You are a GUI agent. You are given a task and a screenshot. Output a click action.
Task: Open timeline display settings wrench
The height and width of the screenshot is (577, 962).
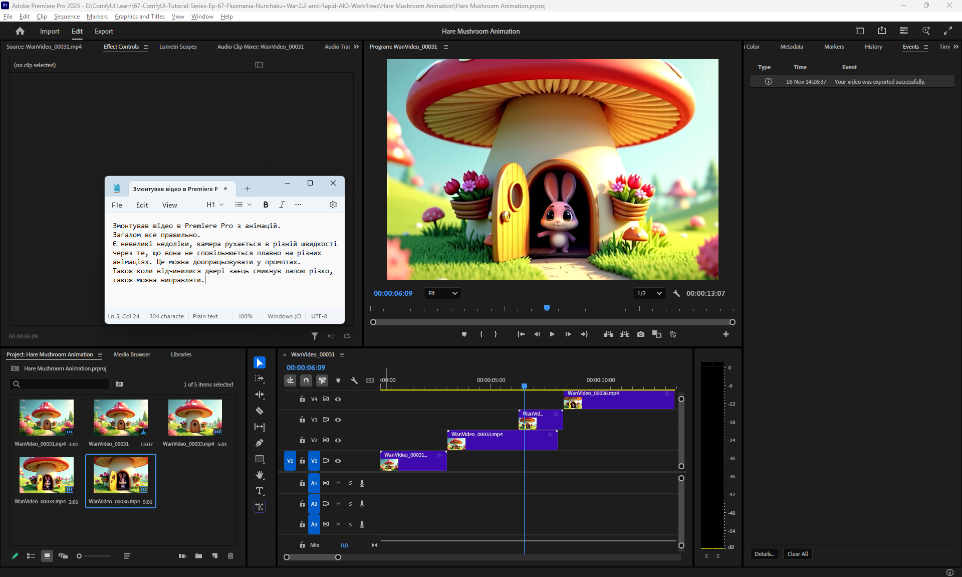354,380
